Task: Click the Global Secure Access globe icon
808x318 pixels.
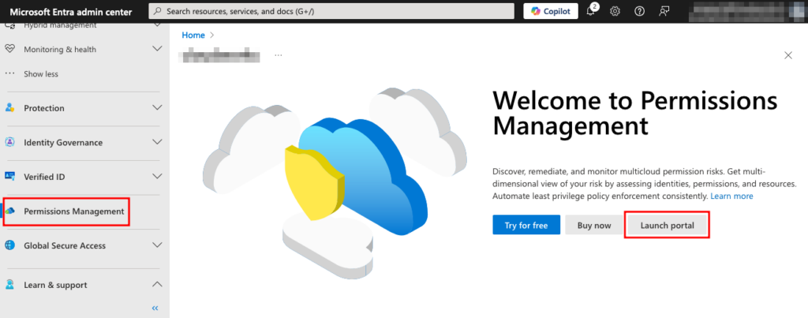Action: (x=9, y=245)
